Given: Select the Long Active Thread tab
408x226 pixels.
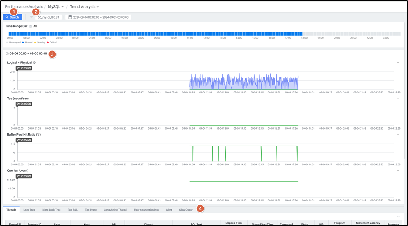Looking at the screenshot, I should 115,210.
